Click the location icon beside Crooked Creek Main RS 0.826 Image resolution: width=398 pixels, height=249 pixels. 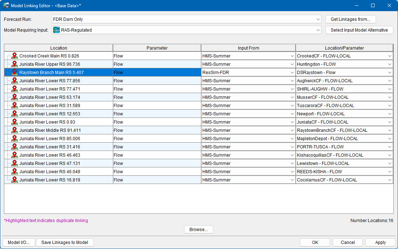coord(14,56)
